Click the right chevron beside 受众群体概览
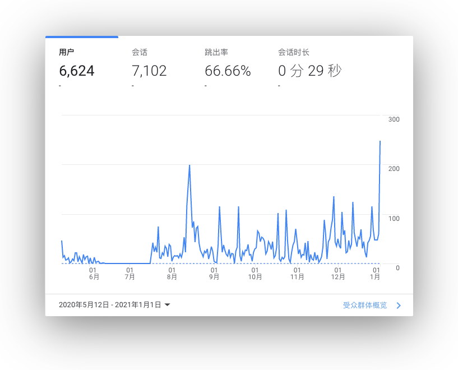Viewport: 458px width, 370px height. click(x=399, y=306)
